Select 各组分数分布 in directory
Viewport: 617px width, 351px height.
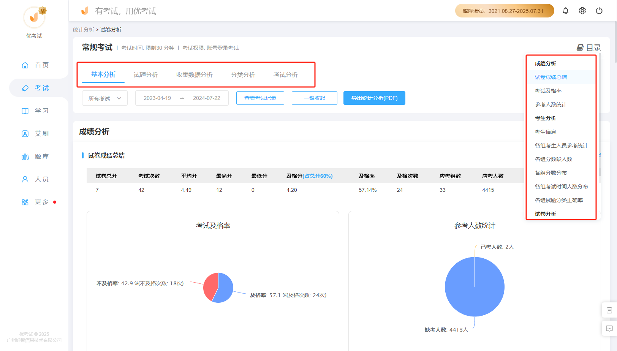pyautogui.click(x=551, y=173)
